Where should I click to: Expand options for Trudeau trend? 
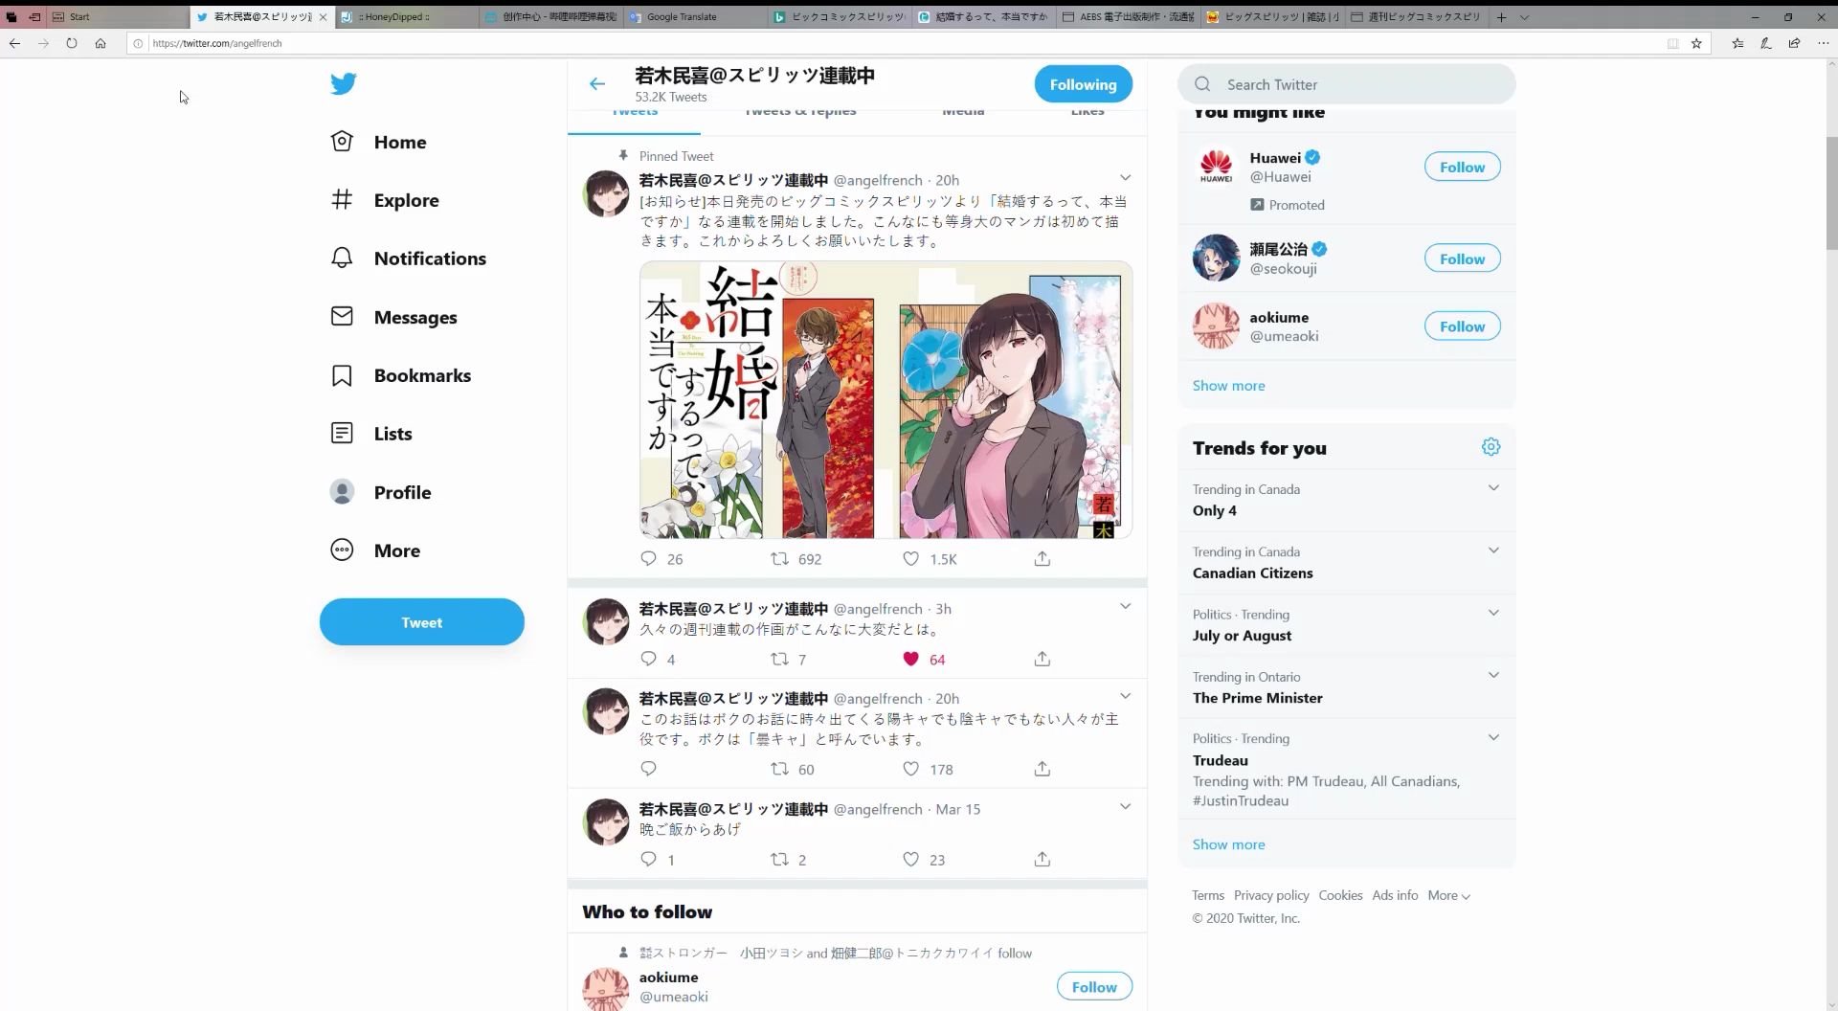pos(1493,737)
